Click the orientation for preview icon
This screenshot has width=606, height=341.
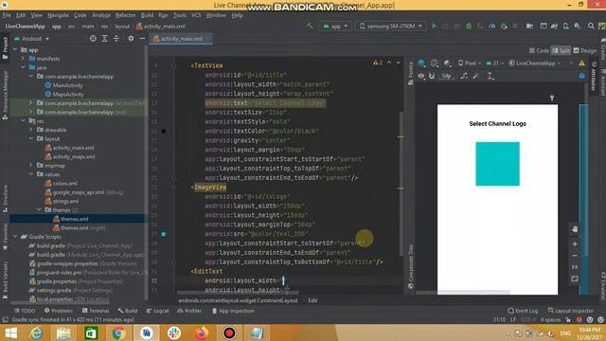pyautogui.click(x=435, y=63)
